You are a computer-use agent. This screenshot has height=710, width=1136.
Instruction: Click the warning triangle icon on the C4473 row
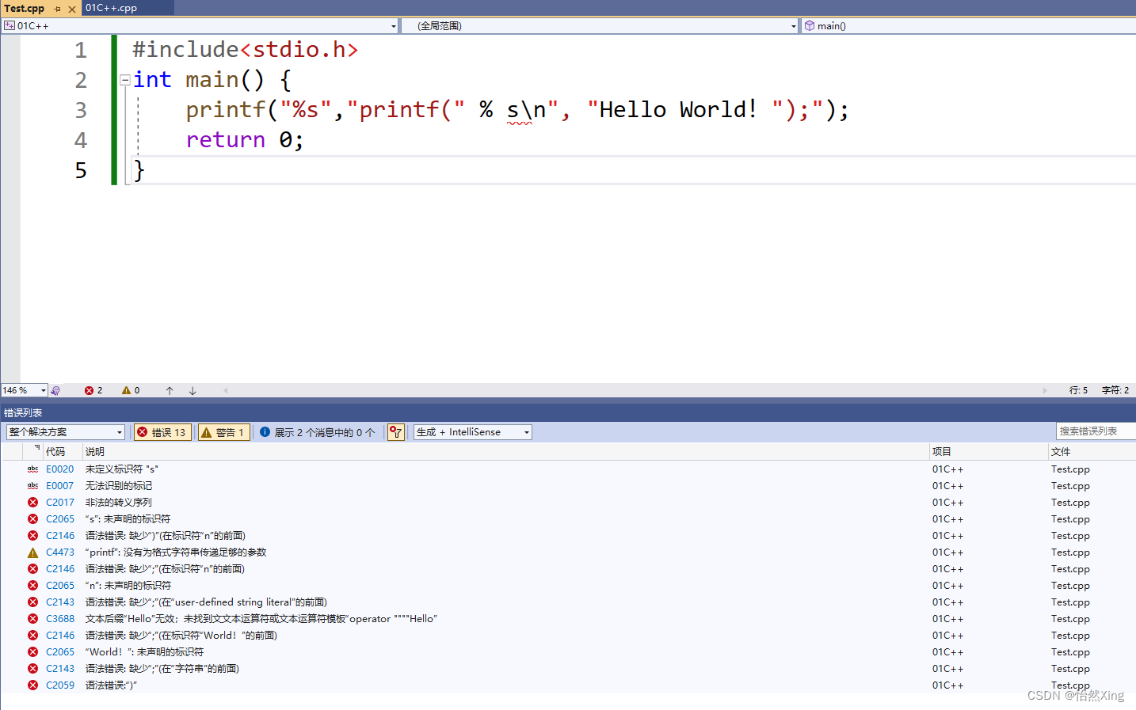(x=32, y=552)
